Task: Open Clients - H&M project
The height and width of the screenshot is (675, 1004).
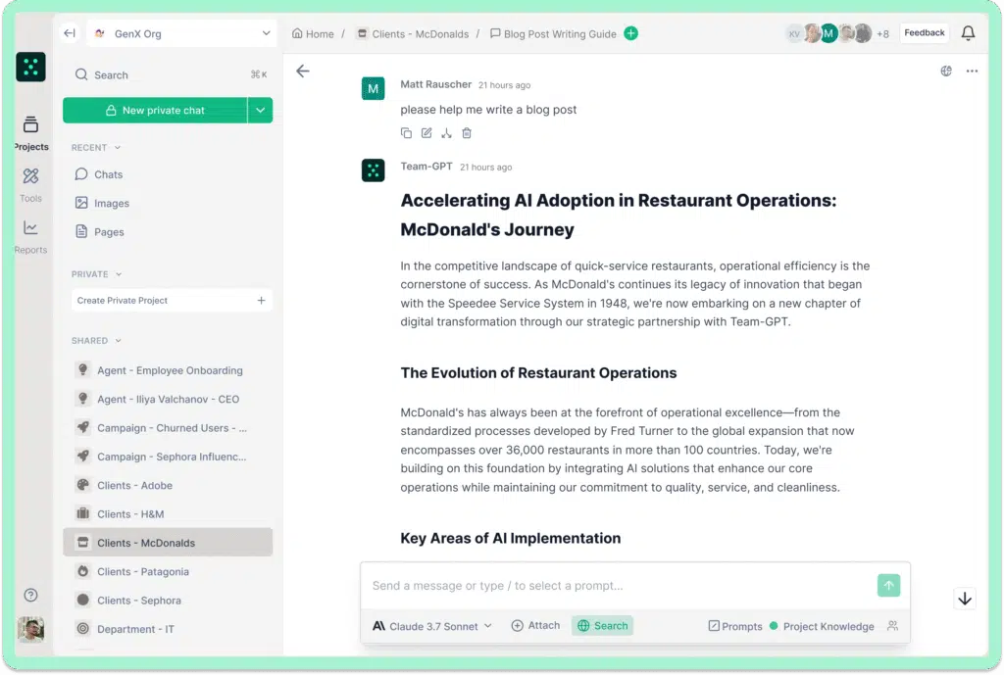Action: (168, 513)
